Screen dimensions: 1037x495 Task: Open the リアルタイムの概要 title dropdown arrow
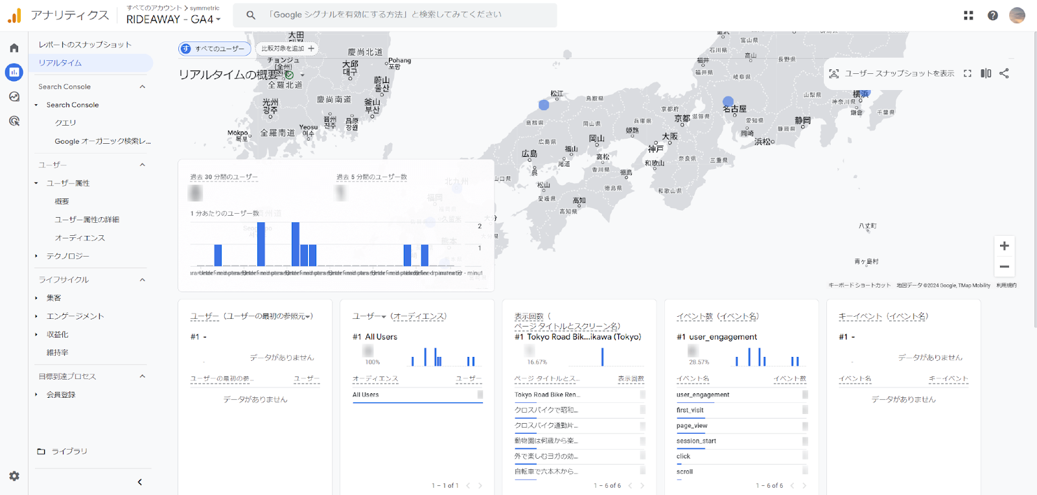[x=302, y=75]
